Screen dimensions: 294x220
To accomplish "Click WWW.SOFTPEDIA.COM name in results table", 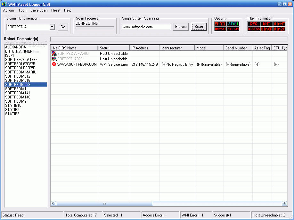I will point(77,64).
